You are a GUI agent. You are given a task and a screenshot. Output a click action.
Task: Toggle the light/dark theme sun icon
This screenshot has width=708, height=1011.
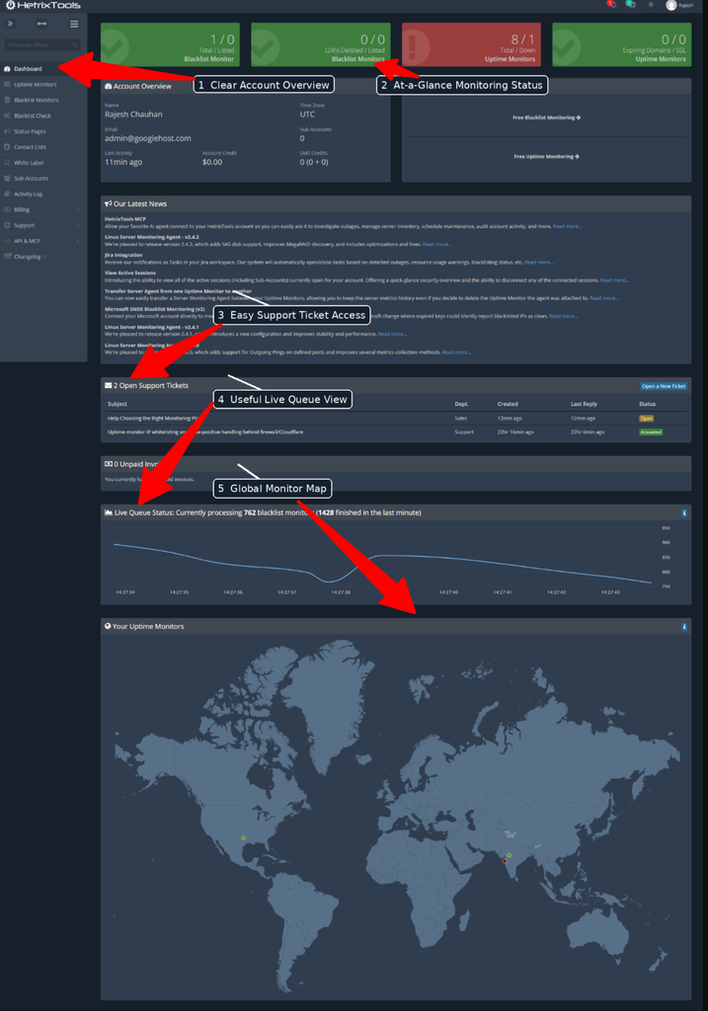point(651,5)
